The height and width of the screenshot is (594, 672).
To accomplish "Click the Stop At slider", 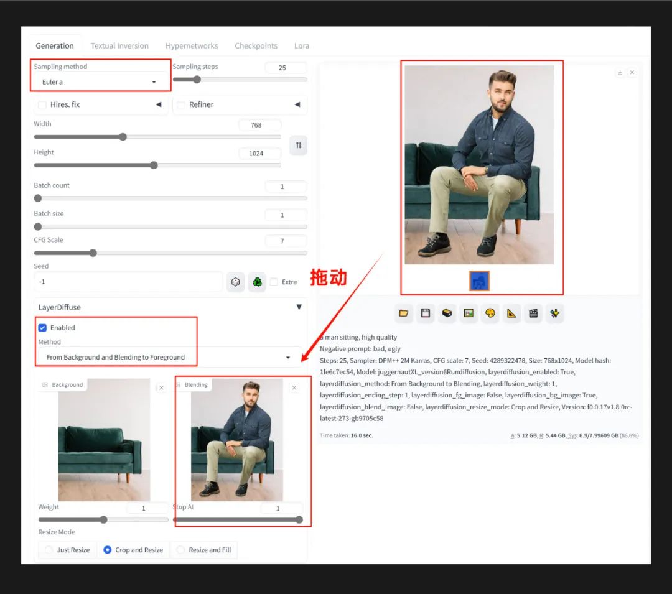I will tap(238, 519).
